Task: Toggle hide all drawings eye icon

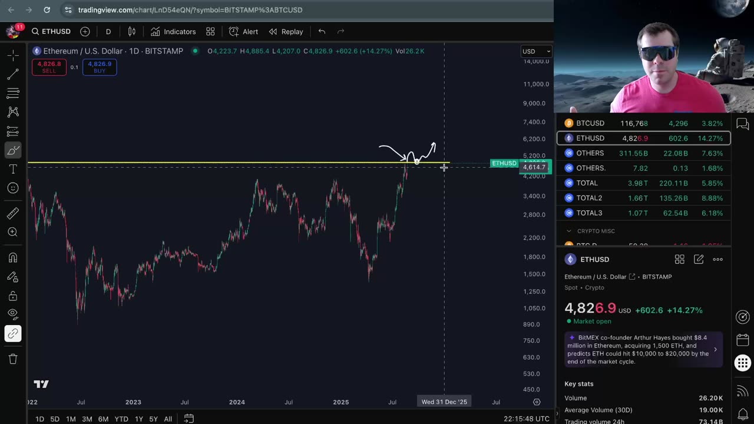Action: [13, 314]
